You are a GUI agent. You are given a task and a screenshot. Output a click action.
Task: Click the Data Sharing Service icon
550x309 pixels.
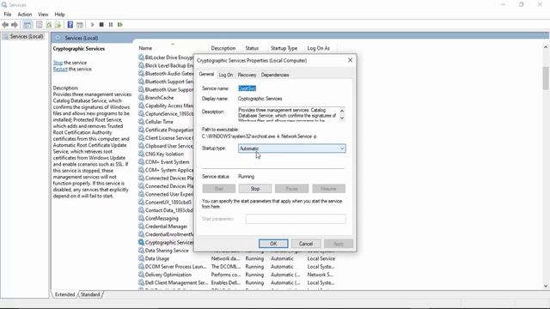pyautogui.click(x=141, y=251)
